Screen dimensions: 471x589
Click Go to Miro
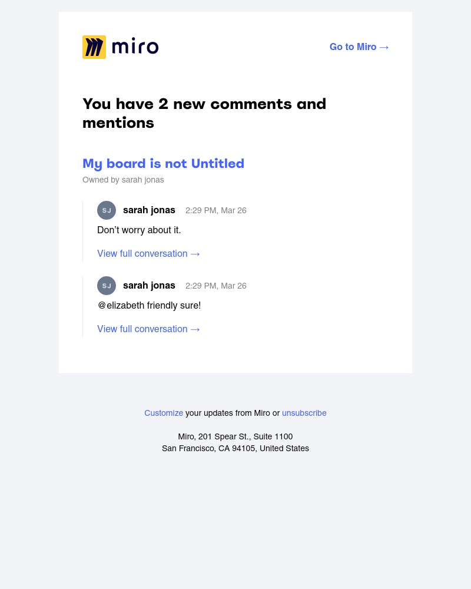[353, 47]
